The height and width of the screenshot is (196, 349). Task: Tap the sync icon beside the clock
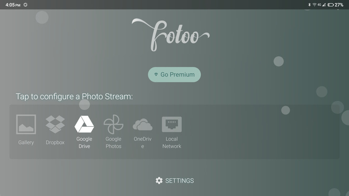26,4
